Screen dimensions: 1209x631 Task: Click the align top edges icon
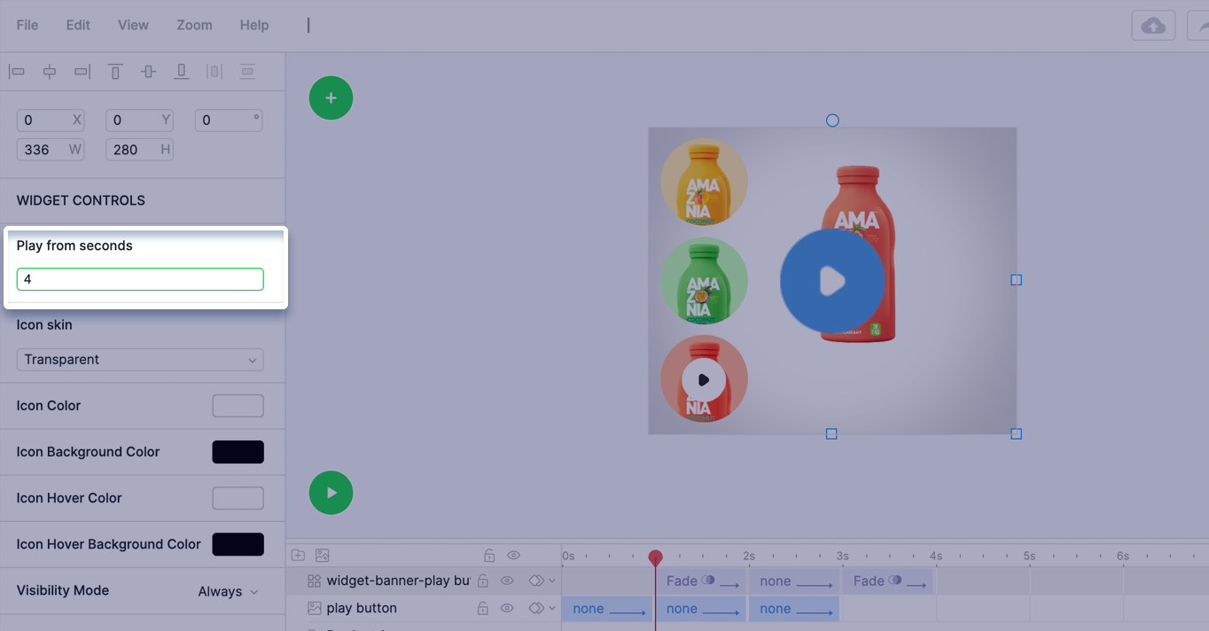[115, 72]
